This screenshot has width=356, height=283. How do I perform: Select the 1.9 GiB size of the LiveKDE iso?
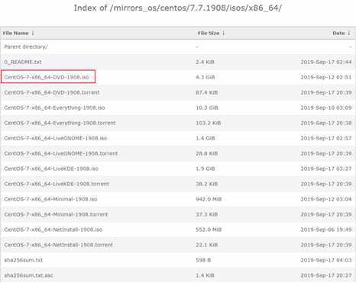click(205, 169)
